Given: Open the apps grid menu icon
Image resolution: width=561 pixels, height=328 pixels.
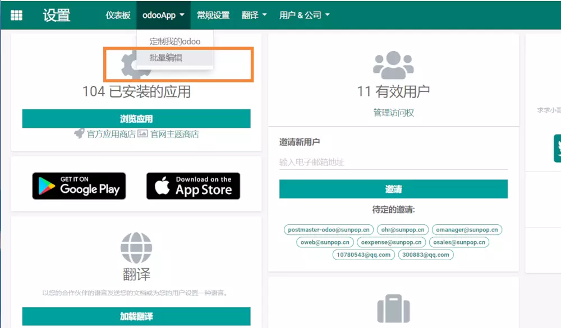Looking at the screenshot, I should [x=17, y=15].
